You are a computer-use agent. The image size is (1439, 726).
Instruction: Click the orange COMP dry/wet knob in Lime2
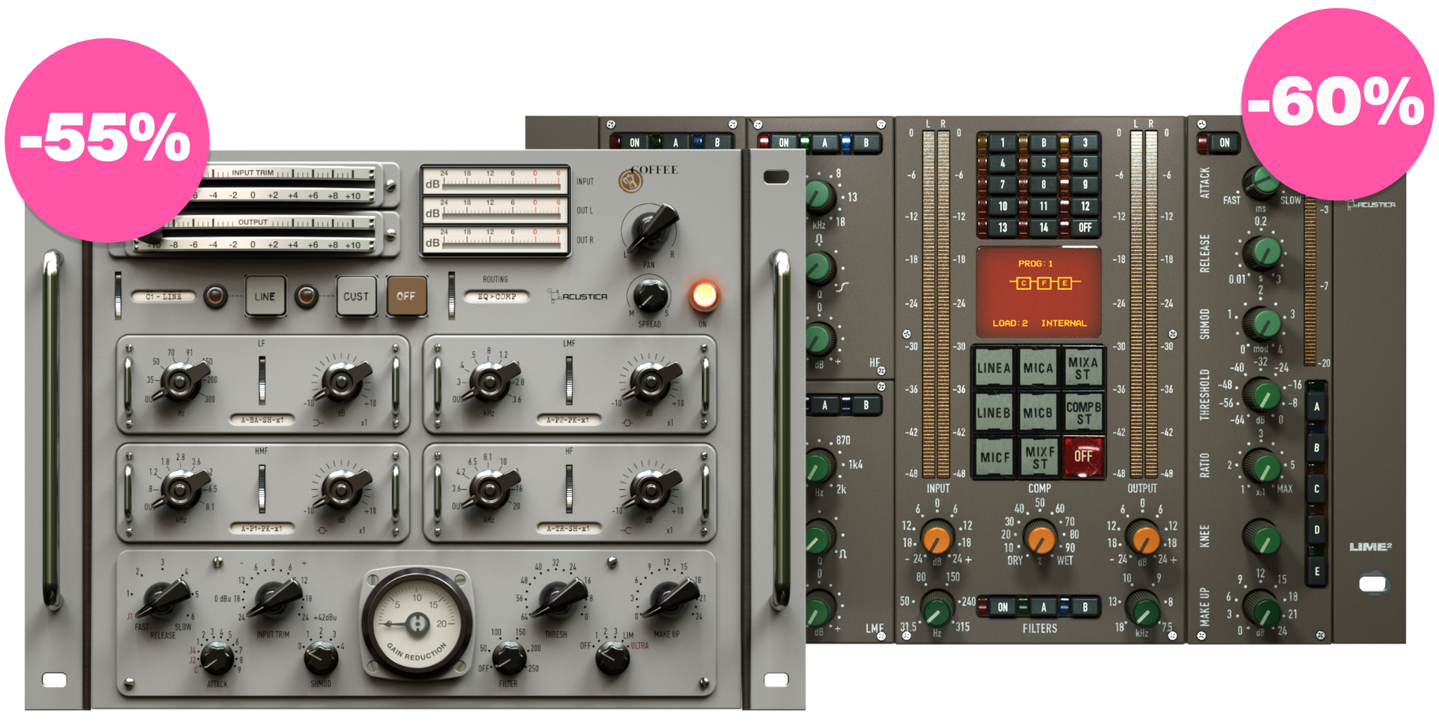point(1040,537)
